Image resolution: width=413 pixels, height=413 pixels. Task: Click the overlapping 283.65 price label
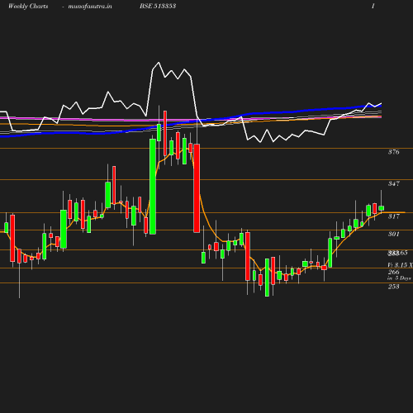pyautogui.click(x=397, y=253)
